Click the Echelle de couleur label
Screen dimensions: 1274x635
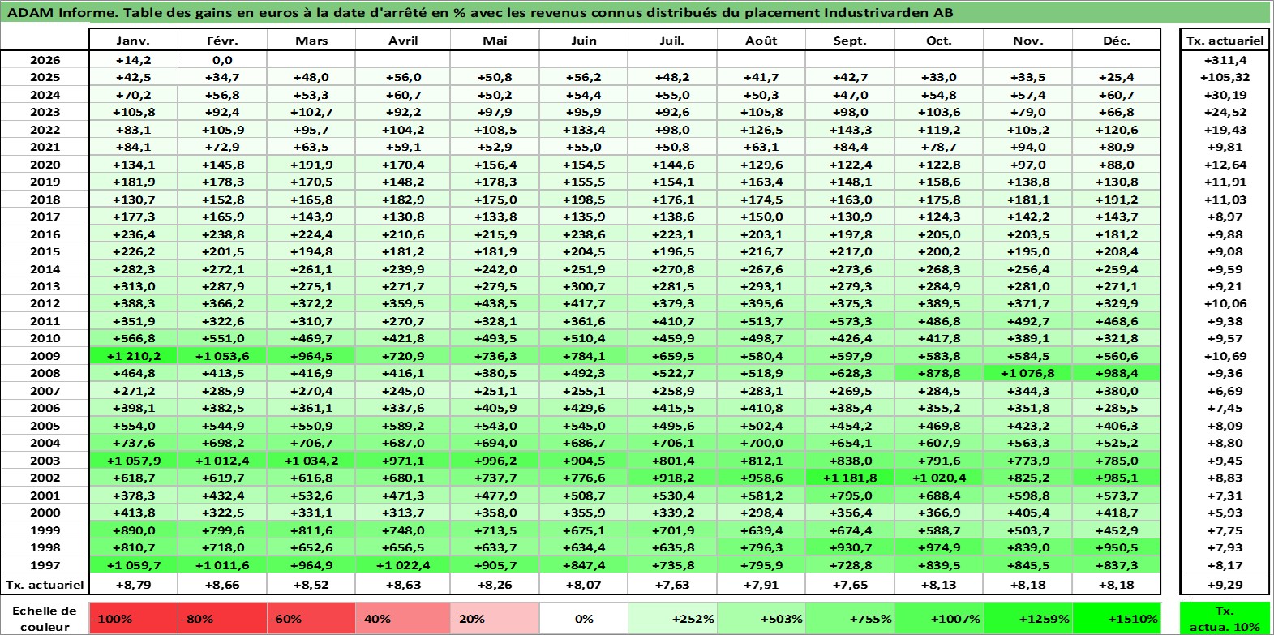(45, 618)
